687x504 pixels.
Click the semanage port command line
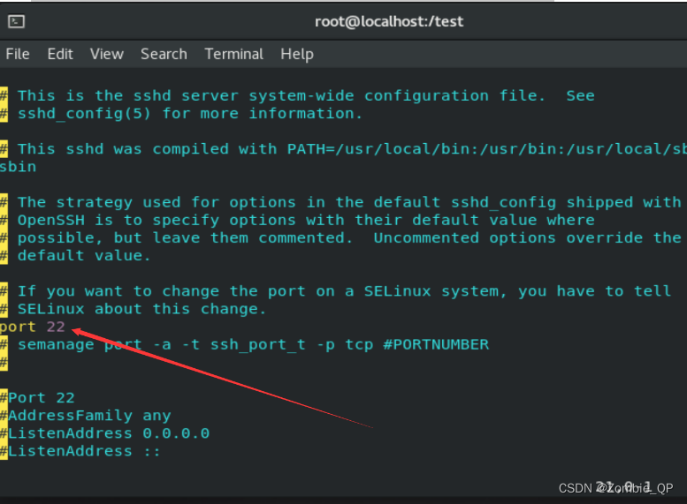(x=245, y=345)
